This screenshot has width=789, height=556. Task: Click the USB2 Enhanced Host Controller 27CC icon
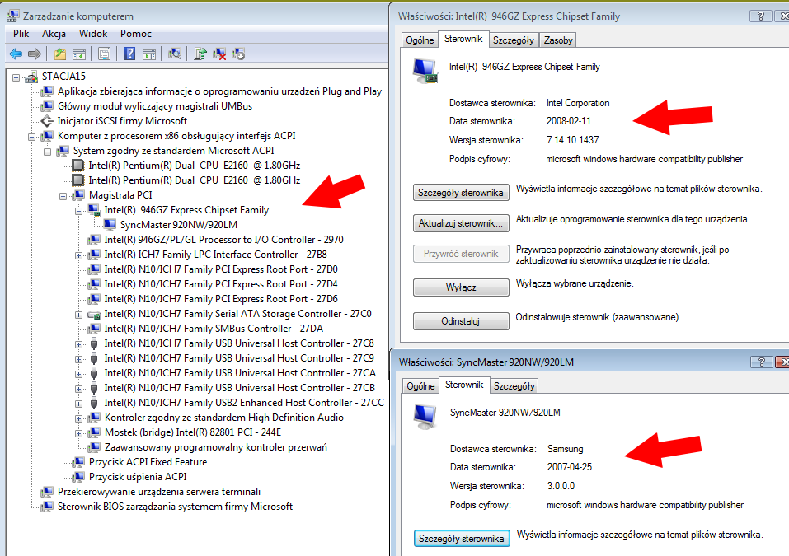[x=94, y=403]
